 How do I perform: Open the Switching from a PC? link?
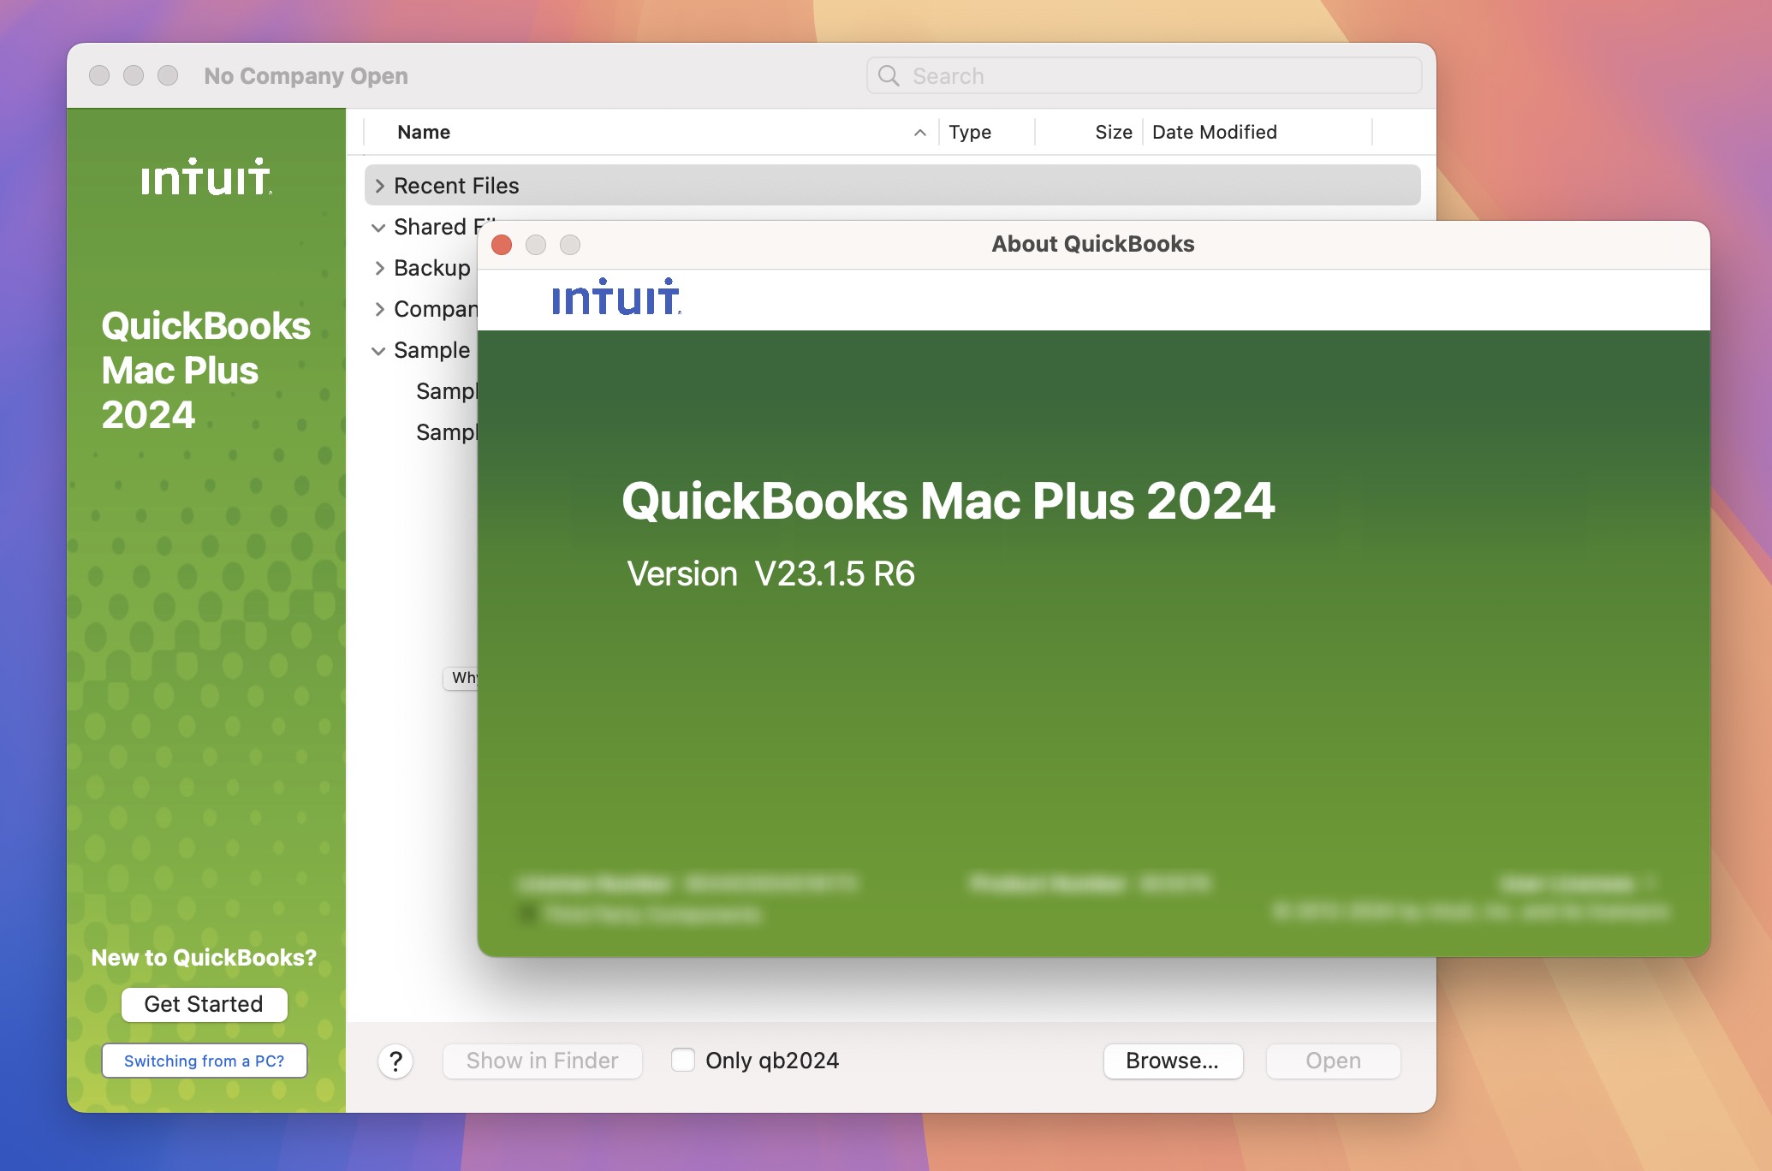coord(204,1061)
